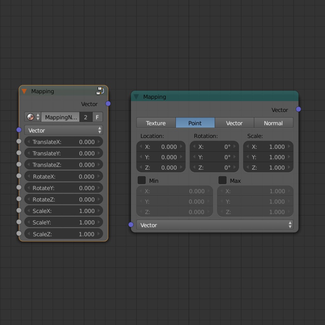Enable the Max checkbox
The height and width of the screenshot is (325, 325).
coord(222,180)
